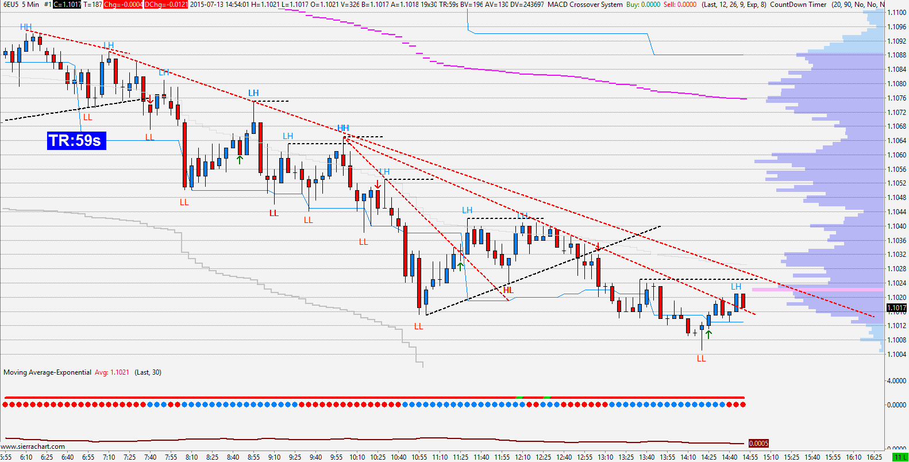Screen dimensions: 909x462
Task: Click the 11:25 time on the time axis
Action: tap(460, 457)
